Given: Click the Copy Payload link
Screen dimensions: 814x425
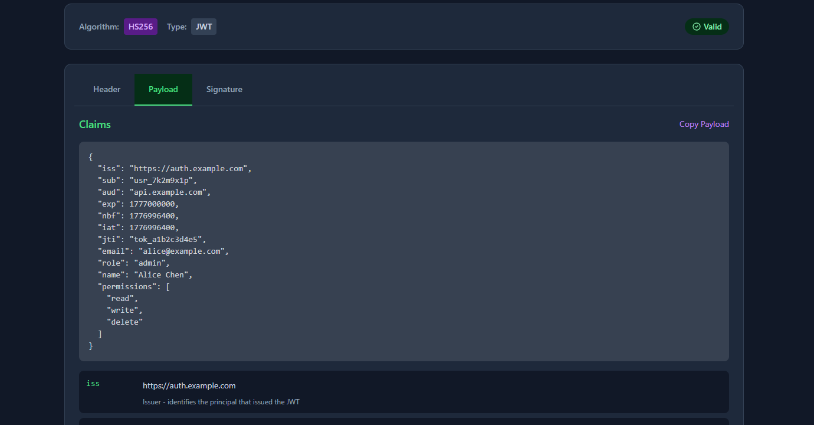Looking at the screenshot, I should [x=704, y=124].
